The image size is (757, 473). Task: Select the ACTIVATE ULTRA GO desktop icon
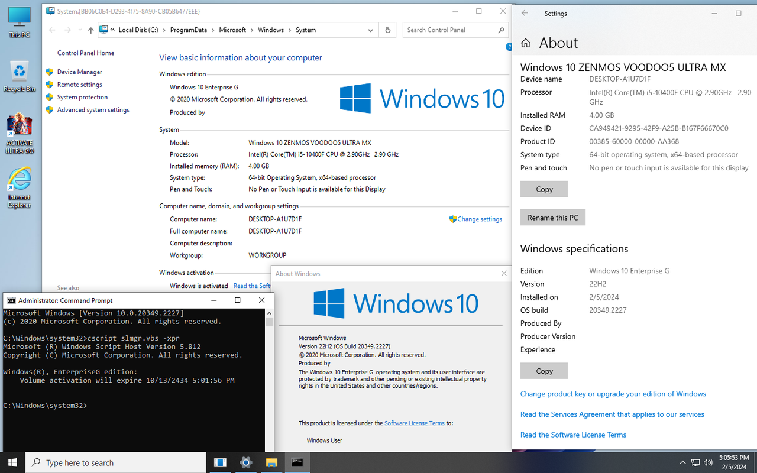point(20,134)
